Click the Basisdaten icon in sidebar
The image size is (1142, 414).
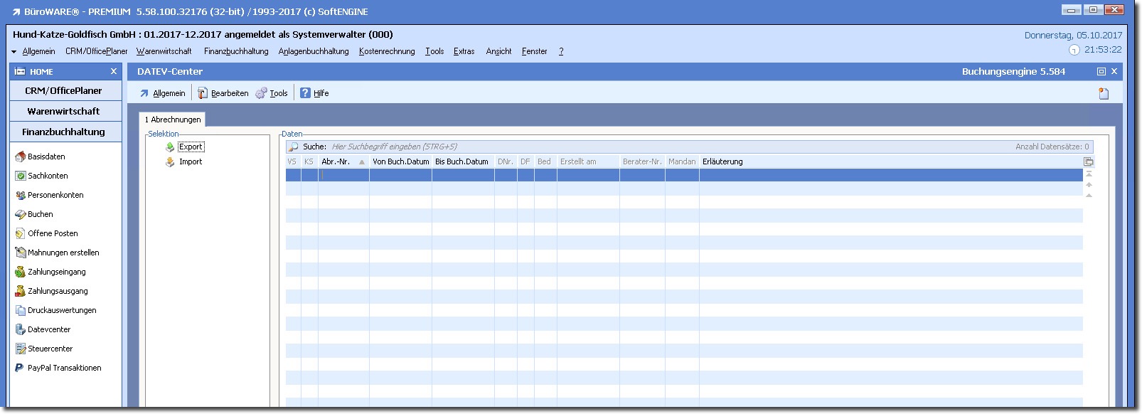point(20,156)
